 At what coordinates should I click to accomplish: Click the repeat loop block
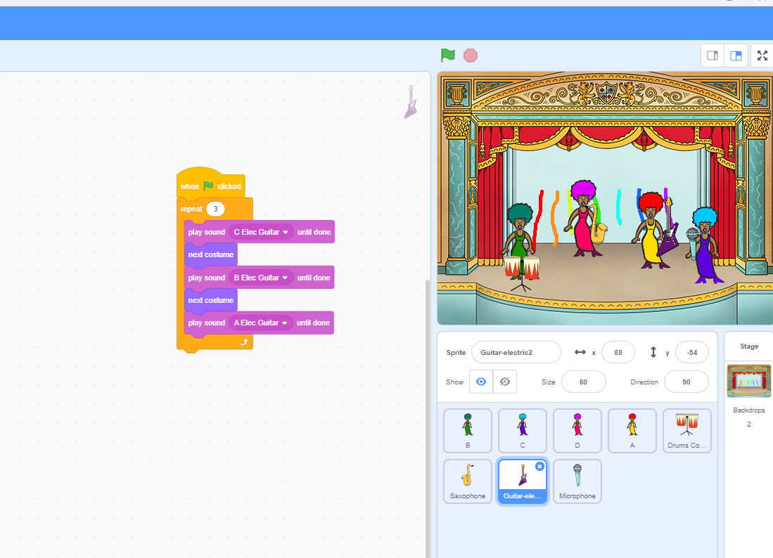(191, 209)
